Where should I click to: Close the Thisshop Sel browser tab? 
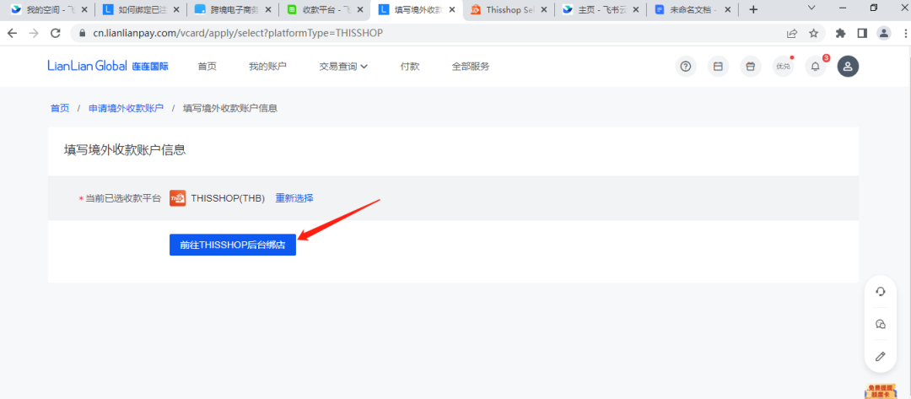tap(544, 10)
